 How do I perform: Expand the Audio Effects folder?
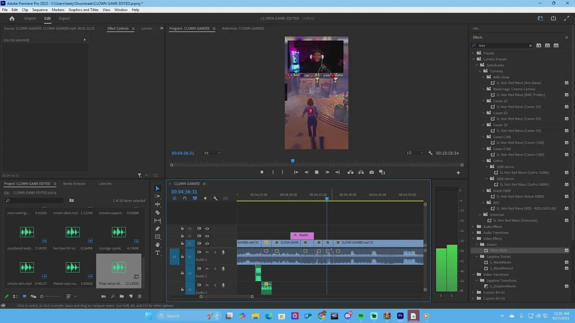coord(473,227)
